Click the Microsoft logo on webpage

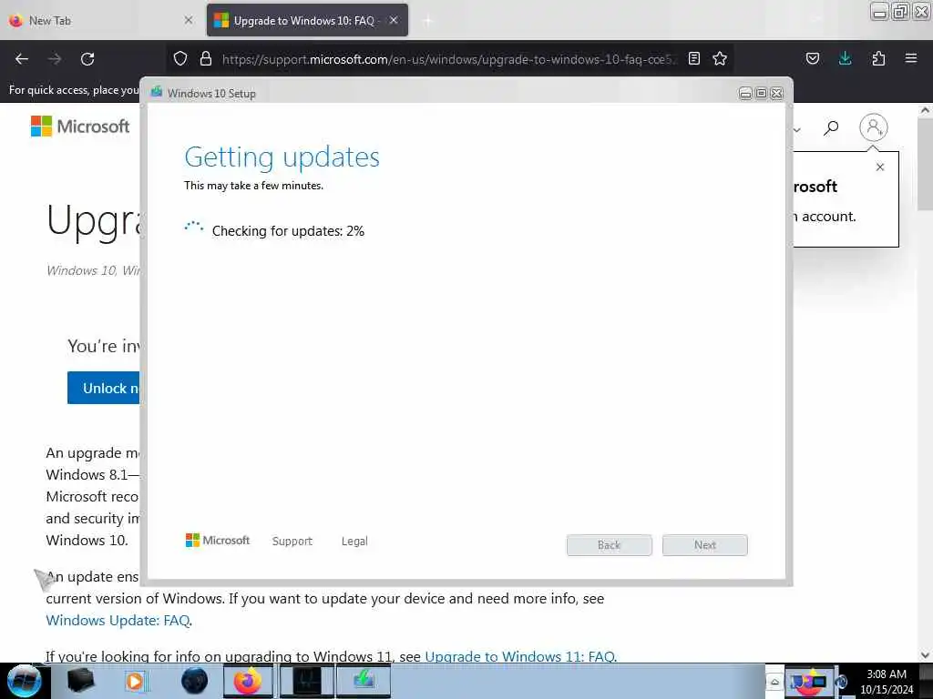80,126
